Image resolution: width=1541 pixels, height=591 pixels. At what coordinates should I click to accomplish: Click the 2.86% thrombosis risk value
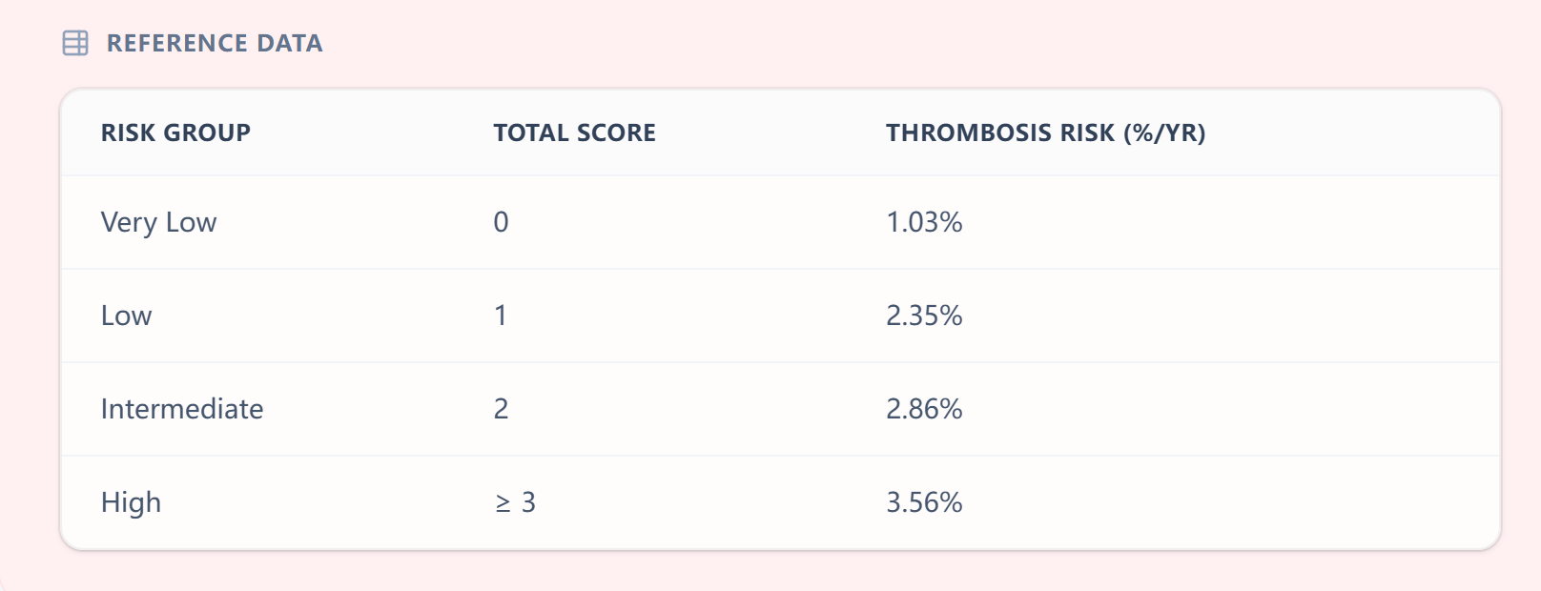[924, 409]
